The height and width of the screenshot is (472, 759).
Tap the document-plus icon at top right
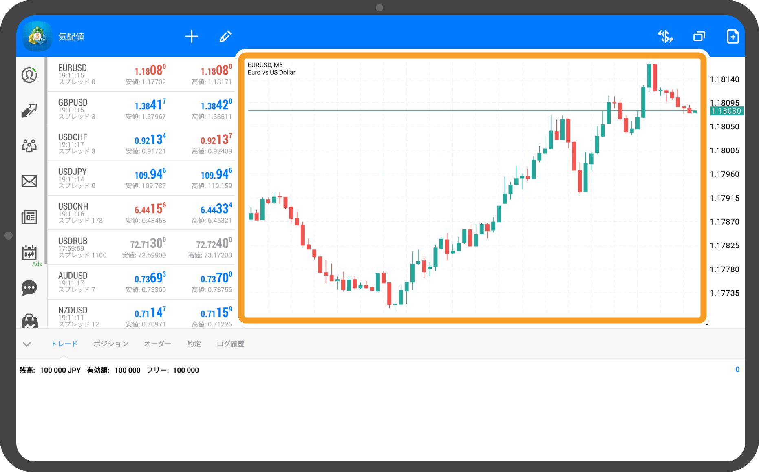(x=733, y=37)
